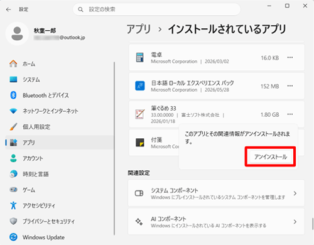Click the @outlook.jp email text
The width and height of the screenshot is (314, 245).
pos(72,38)
